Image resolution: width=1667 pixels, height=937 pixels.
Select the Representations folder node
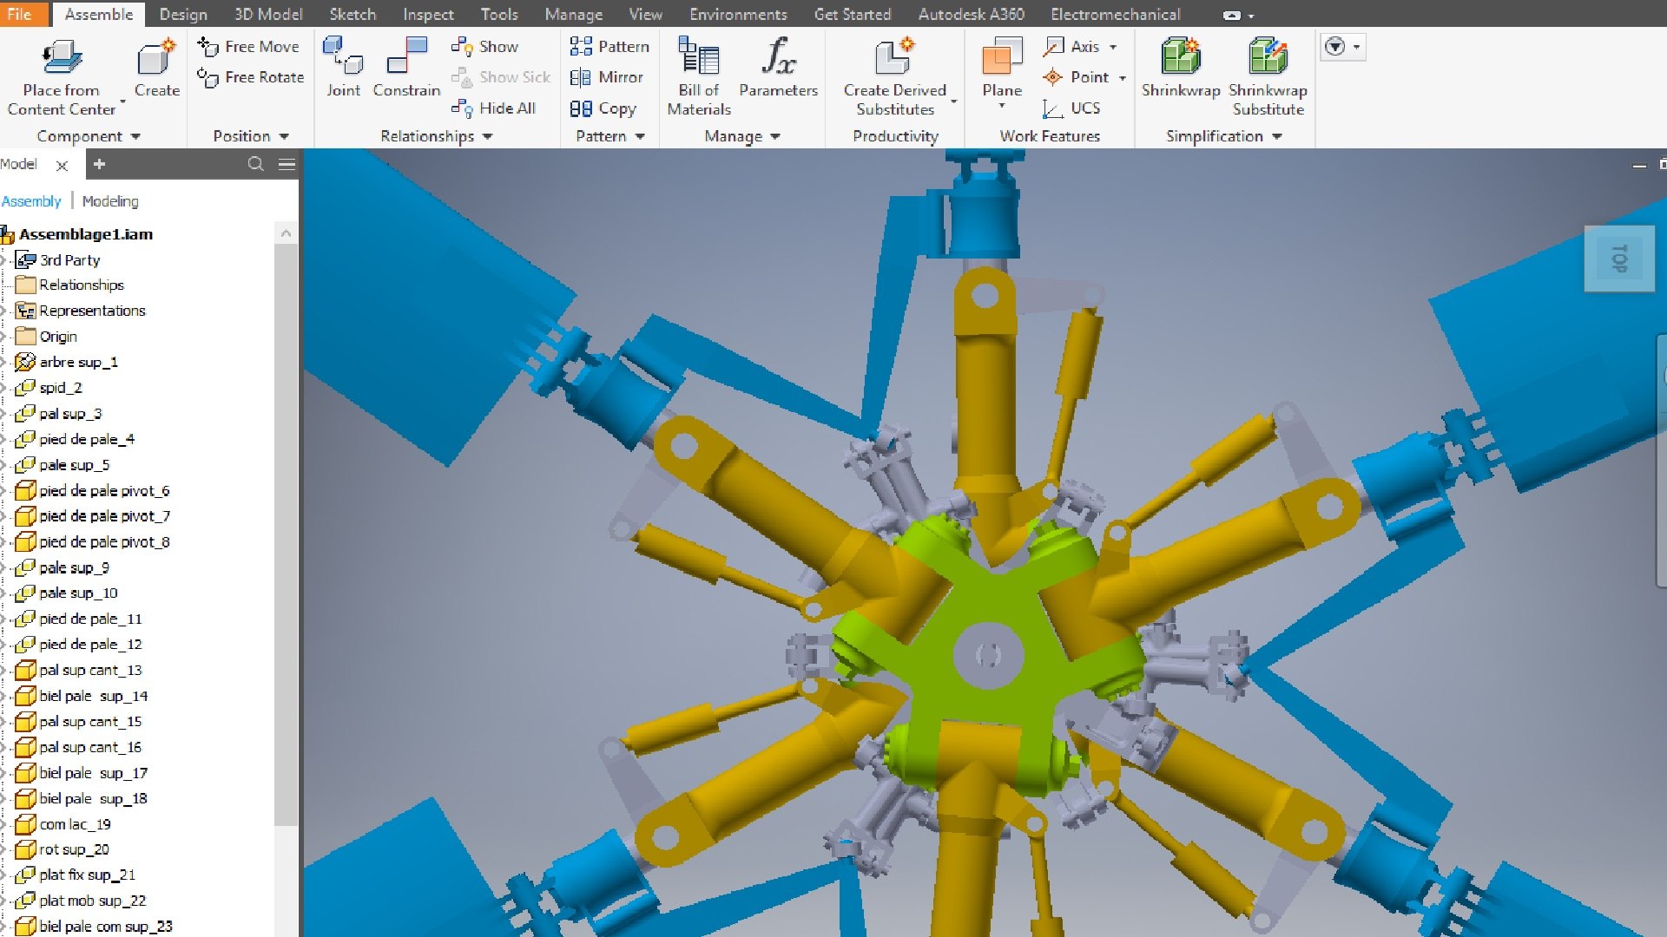pos(92,311)
